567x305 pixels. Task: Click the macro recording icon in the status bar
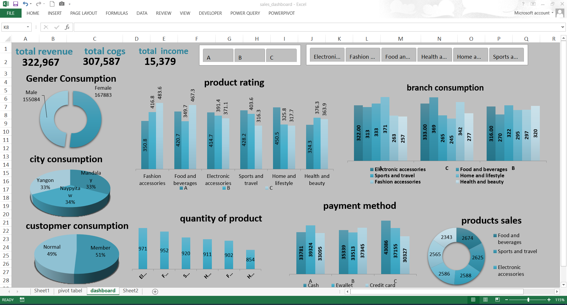point(22,300)
